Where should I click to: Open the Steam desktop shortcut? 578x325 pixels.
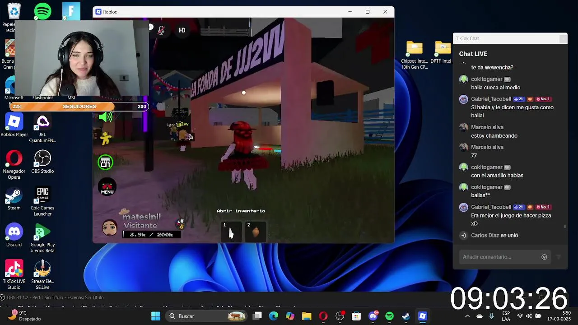point(14,199)
